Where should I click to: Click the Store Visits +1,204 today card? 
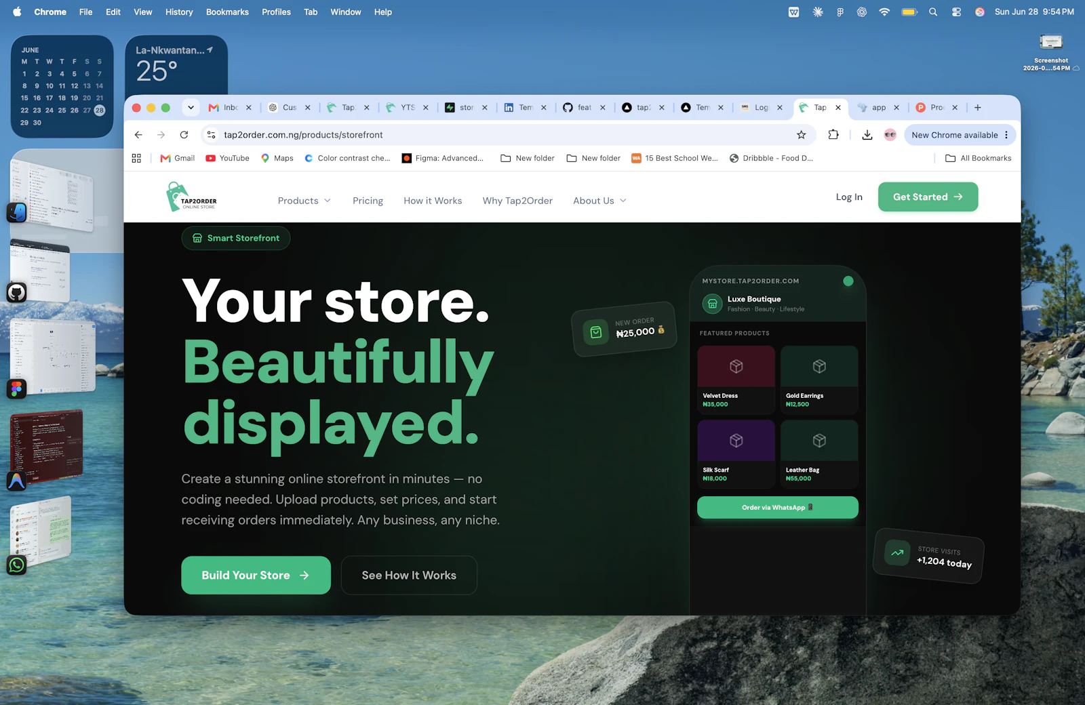[928, 556]
